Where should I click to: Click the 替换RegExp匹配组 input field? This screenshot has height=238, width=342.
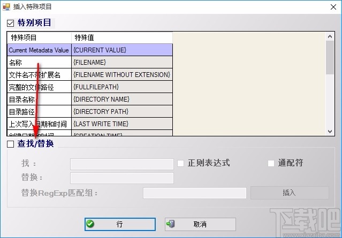tap(195, 193)
